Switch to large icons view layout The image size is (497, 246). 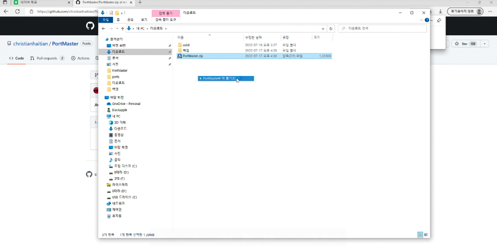coord(426,235)
